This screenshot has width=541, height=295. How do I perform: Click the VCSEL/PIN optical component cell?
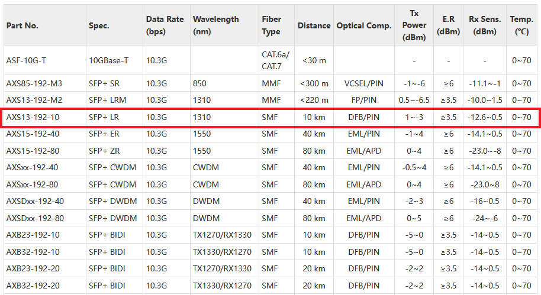(363, 83)
